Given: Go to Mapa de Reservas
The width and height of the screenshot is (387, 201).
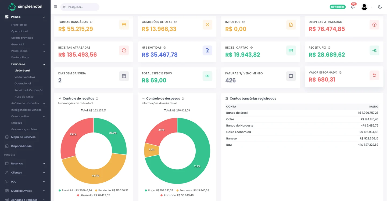Looking at the screenshot, I should (x=23, y=137).
